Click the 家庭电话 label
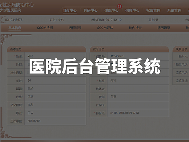189x142 pixels. (182, 72)
